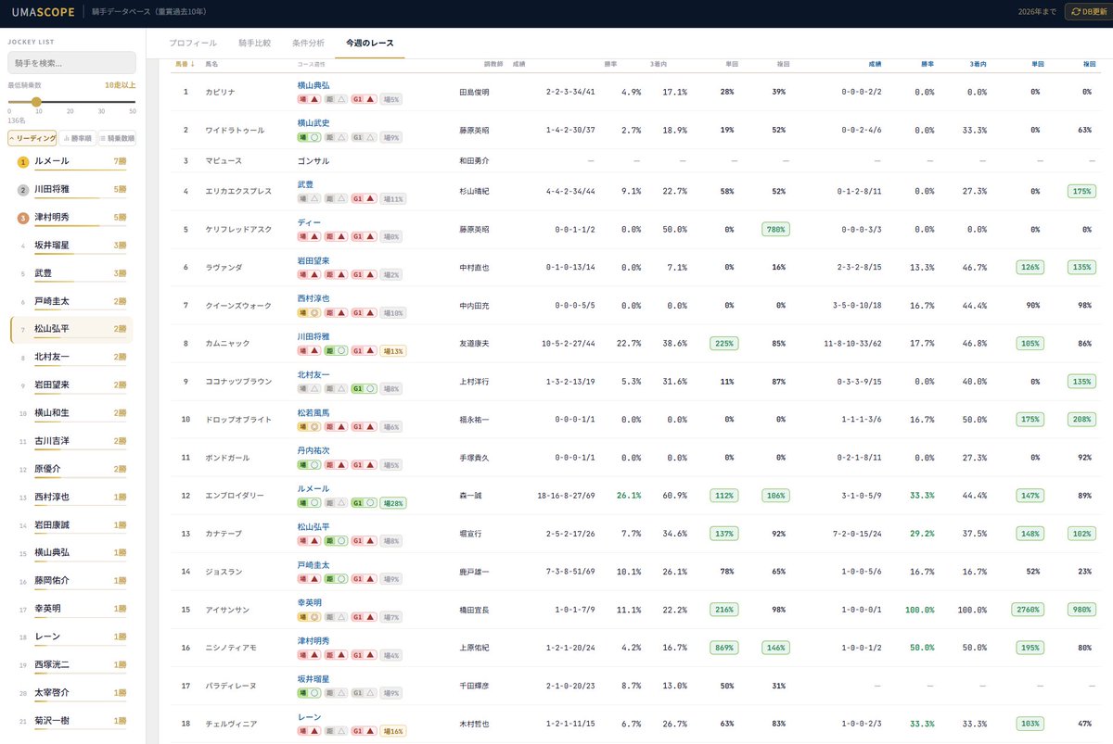
Task: Click the 場28% badge in エンブロイダリー row
Action: 393,503
